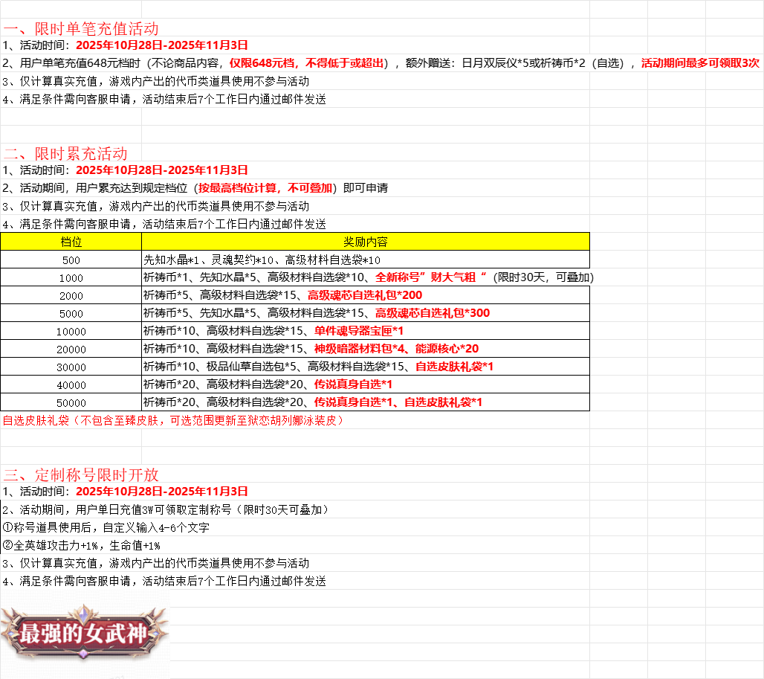This screenshot has height=679, width=764.
Task: Click the 2000 tier cell
Action: (x=71, y=295)
